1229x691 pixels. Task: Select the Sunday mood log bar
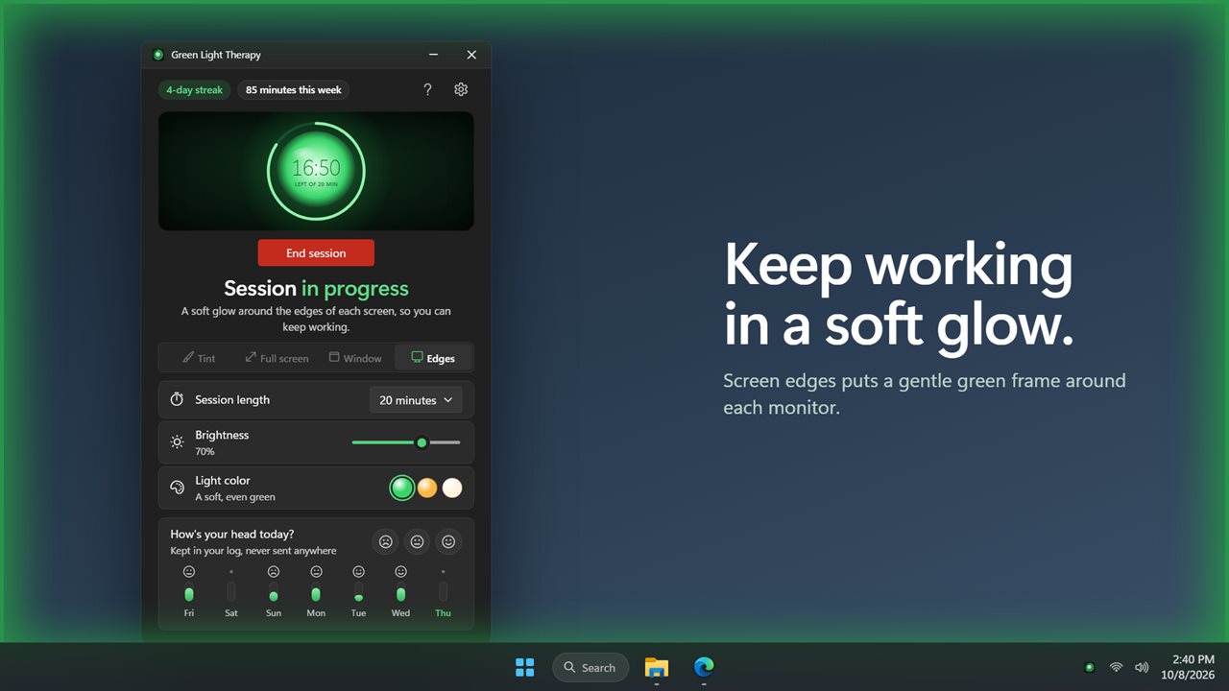tap(274, 591)
